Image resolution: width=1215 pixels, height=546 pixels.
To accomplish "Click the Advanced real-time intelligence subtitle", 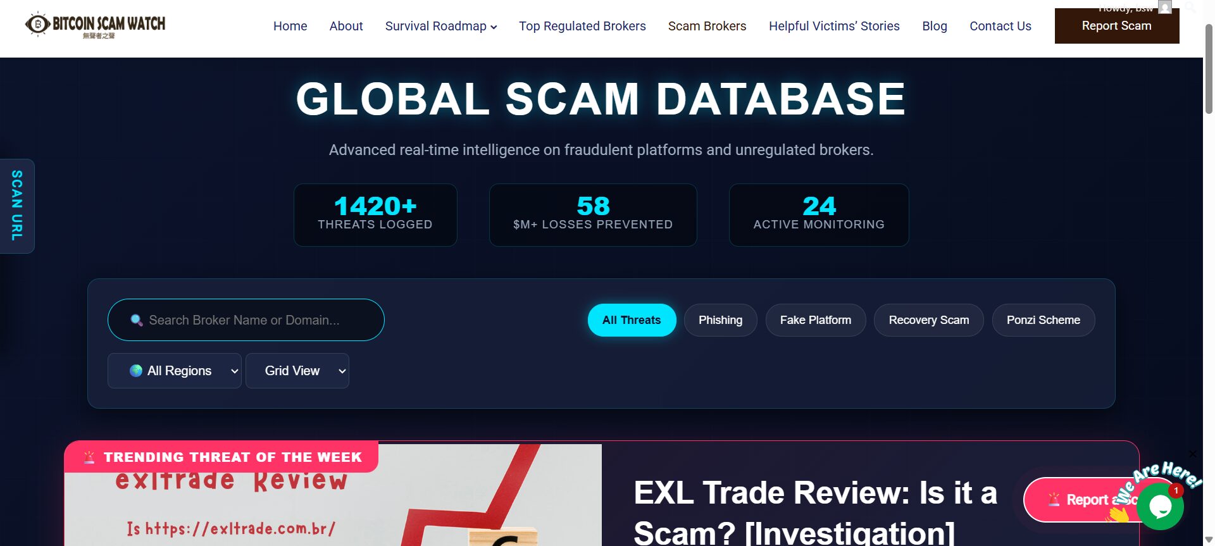I will pos(601,150).
